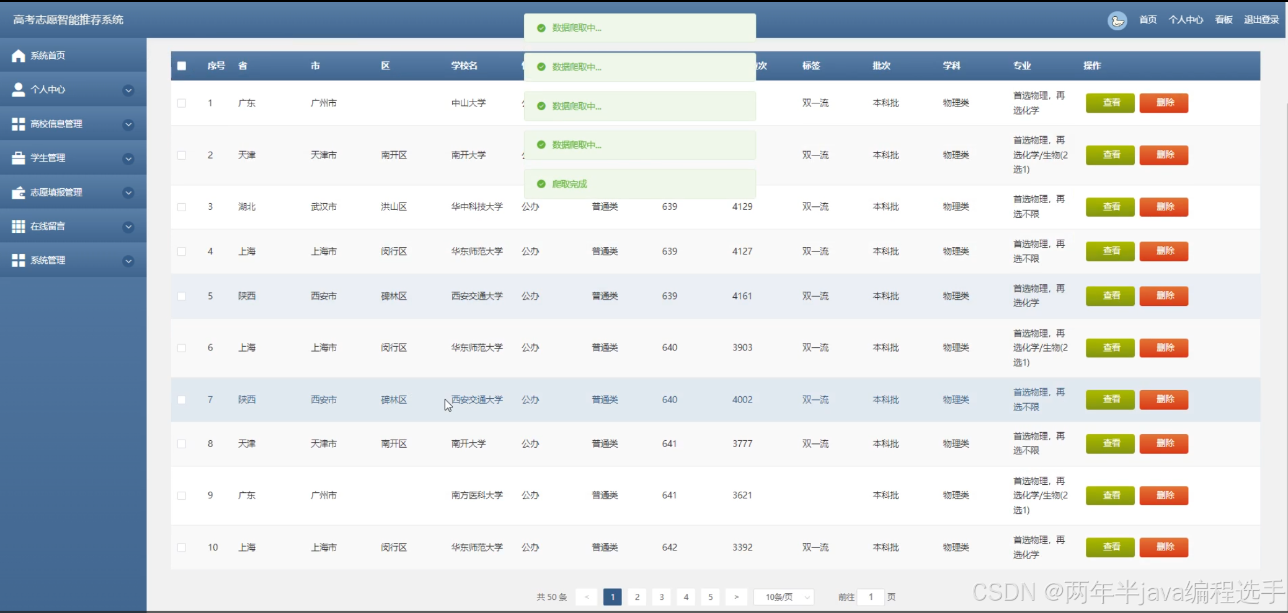Go to page 2 in pagination
The image size is (1288, 613).
(637, 597)
